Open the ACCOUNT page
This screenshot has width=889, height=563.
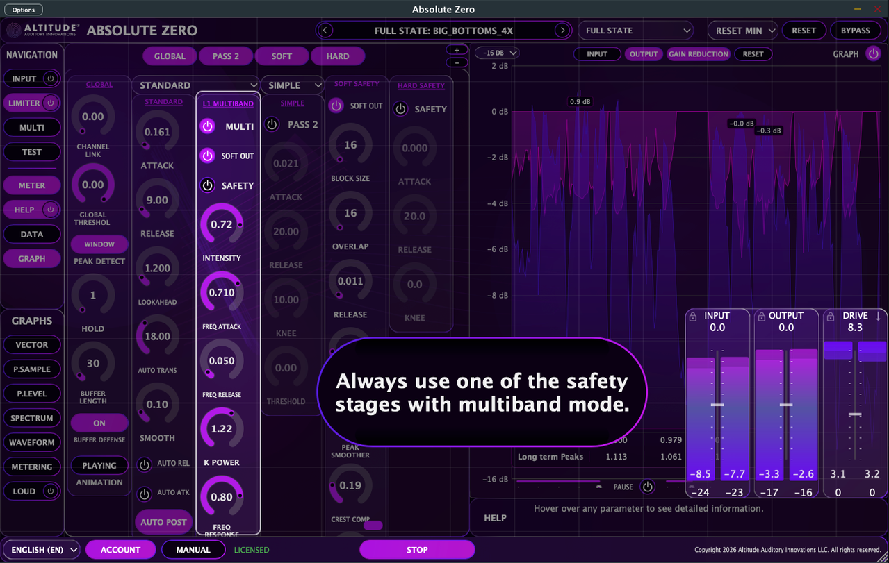click(120, 550)
